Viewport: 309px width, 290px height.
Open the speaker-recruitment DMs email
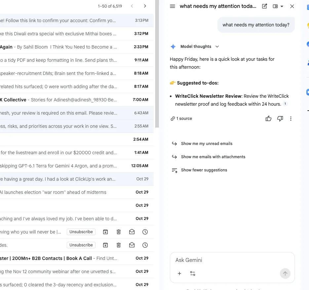77,73
